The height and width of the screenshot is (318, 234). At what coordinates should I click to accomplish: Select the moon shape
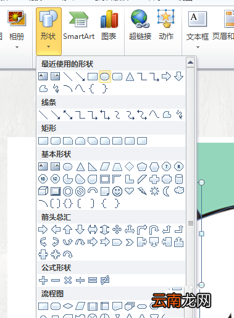[166, 191]
